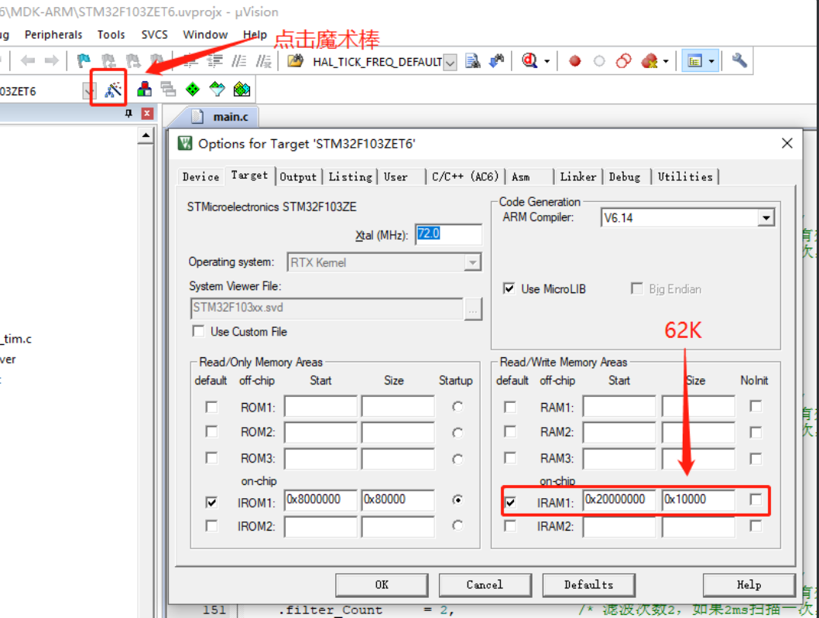The width and height of the screenshot is (819, 618).
Task: Switch to the Debug tab
Action: pos(625,177)
